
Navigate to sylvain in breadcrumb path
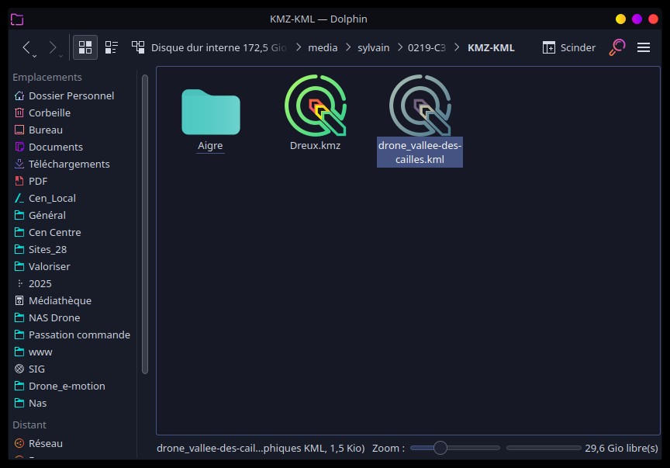click(x=374, y=47)
